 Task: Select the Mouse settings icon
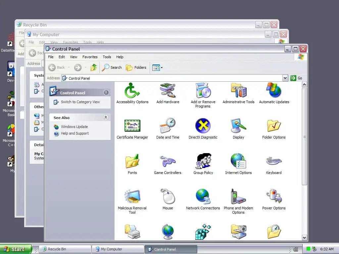pyautogui.click(x=168, y=199)
